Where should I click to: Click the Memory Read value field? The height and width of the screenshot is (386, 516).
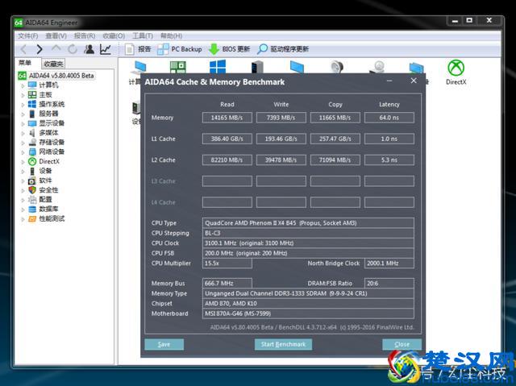pyautogui.click(x=227, y=118)
